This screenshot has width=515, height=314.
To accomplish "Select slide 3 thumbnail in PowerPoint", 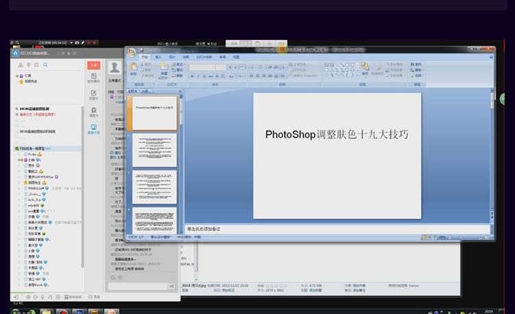I will [x=154, y=187].
